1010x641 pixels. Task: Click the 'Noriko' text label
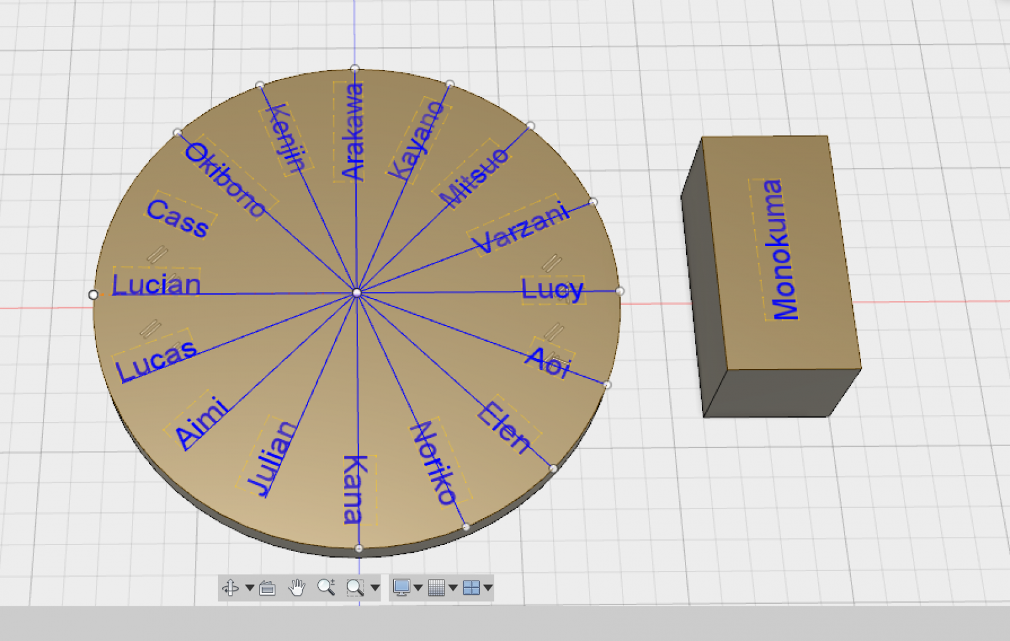(433, 462)
